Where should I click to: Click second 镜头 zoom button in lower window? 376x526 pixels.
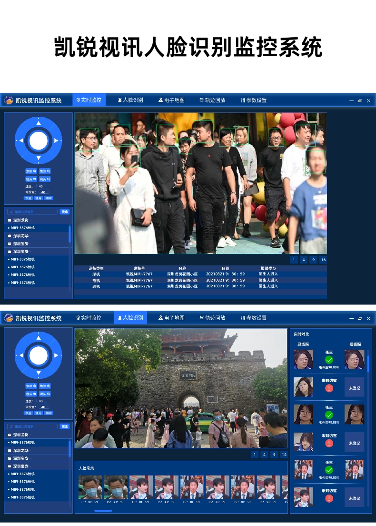point(45,394)
